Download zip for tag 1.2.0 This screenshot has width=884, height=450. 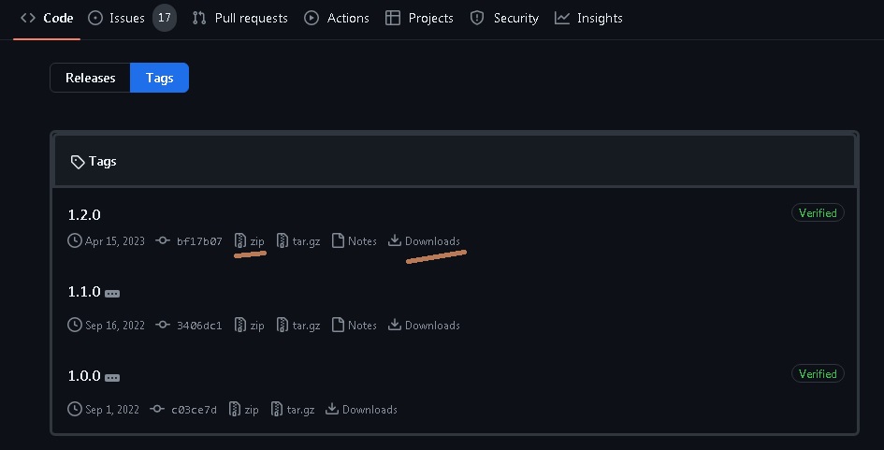point(250,241)
